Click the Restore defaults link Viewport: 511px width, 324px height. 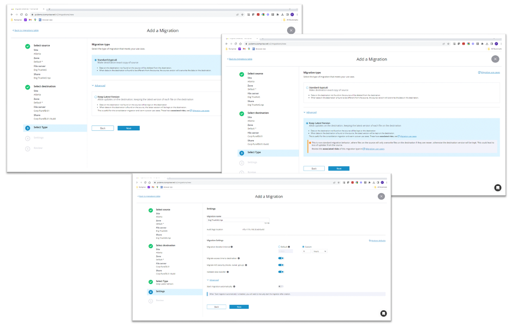[377, 240]
